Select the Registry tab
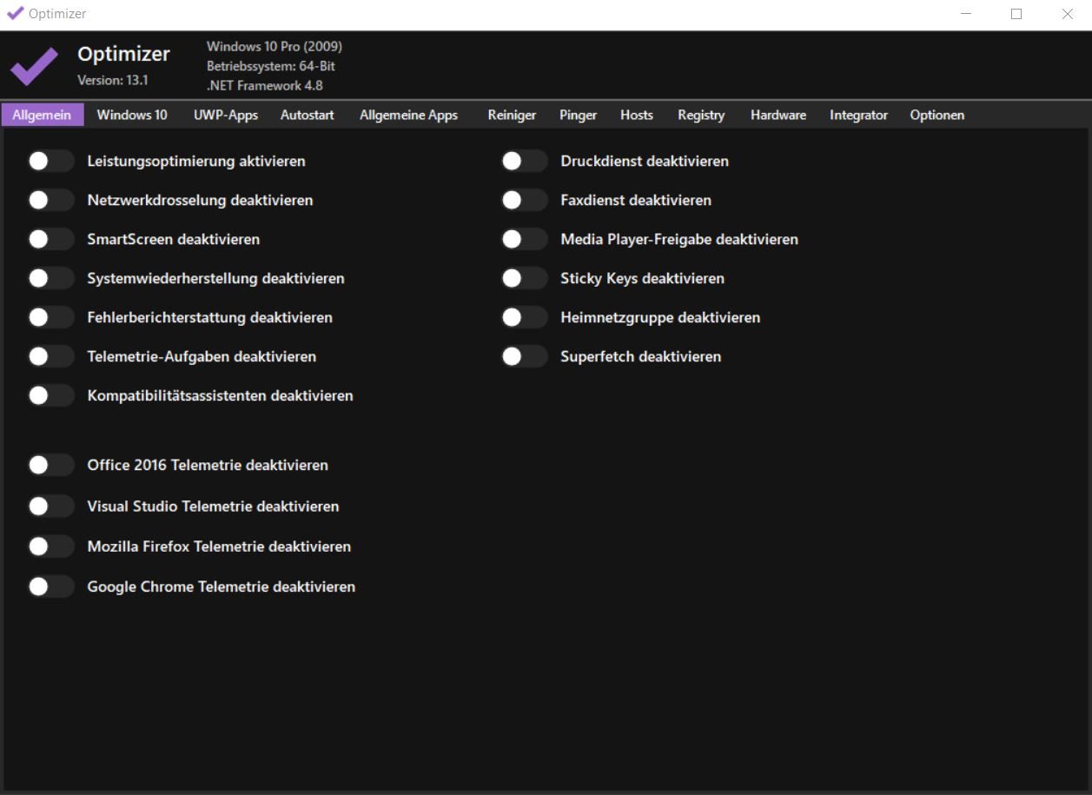Image resolution: width=1092 pixels, height=795 pixels. [x=701, y=115]
